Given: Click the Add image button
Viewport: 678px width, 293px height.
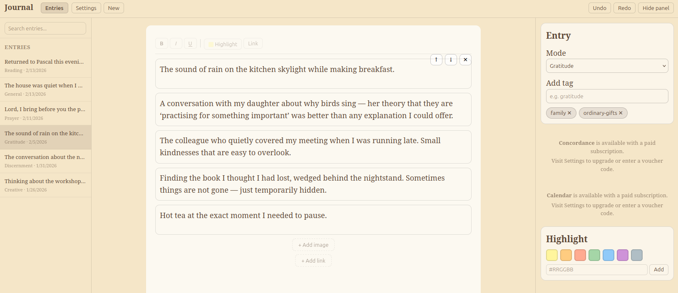Looking at the screenshot, I should 313,245.
